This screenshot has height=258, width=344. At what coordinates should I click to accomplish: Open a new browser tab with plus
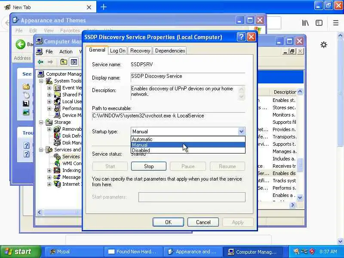[x=104, y=7]
